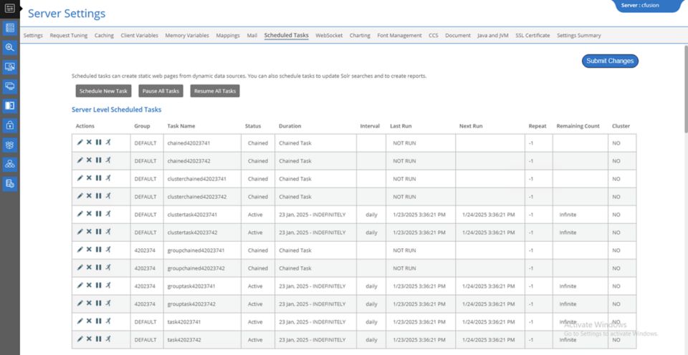Click the Submit Changes button
This screenshot has width=688, height=355.
pos(610,61)
